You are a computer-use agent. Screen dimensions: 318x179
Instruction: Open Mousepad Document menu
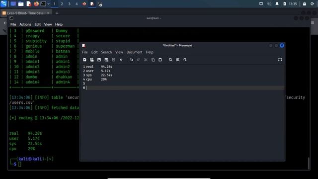pyautogui.click(x=134, y=52)
